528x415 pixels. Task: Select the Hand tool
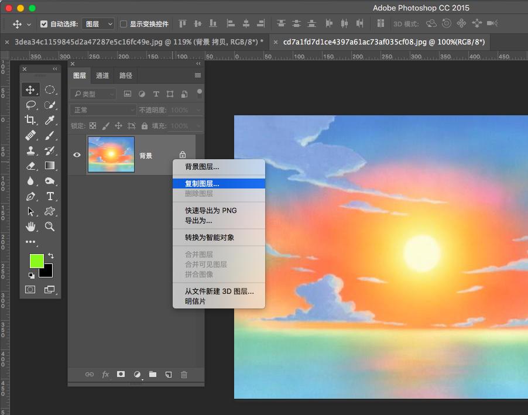(x=30, y=227)
